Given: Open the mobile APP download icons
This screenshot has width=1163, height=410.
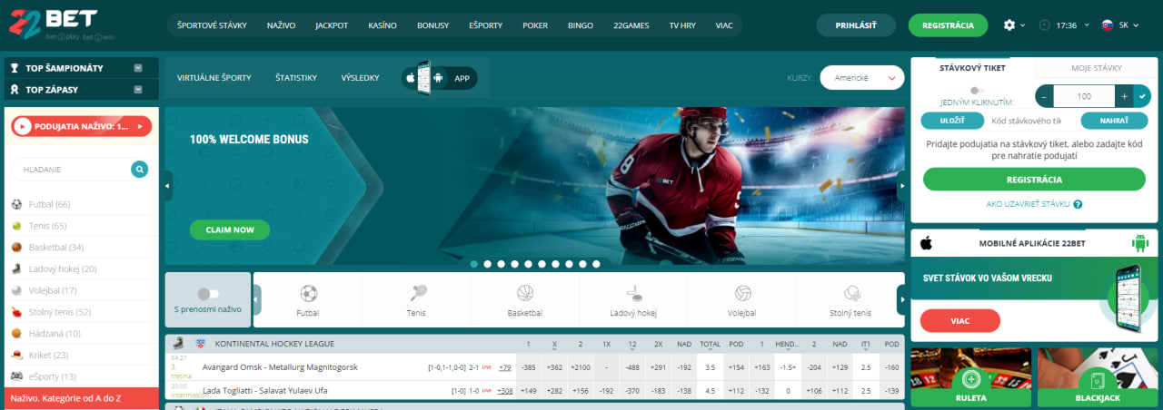Looking at the screenshot, I should pos(440,78).
